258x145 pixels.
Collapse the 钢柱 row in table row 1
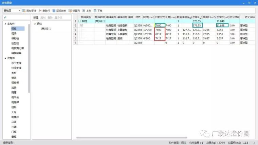(x=79, y=21)
